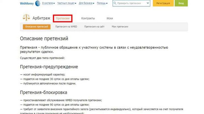Screen dimensions: 204x114
Task: Click the green 'Вход' button
Action: pyautogui.click(x=181, y=3)
